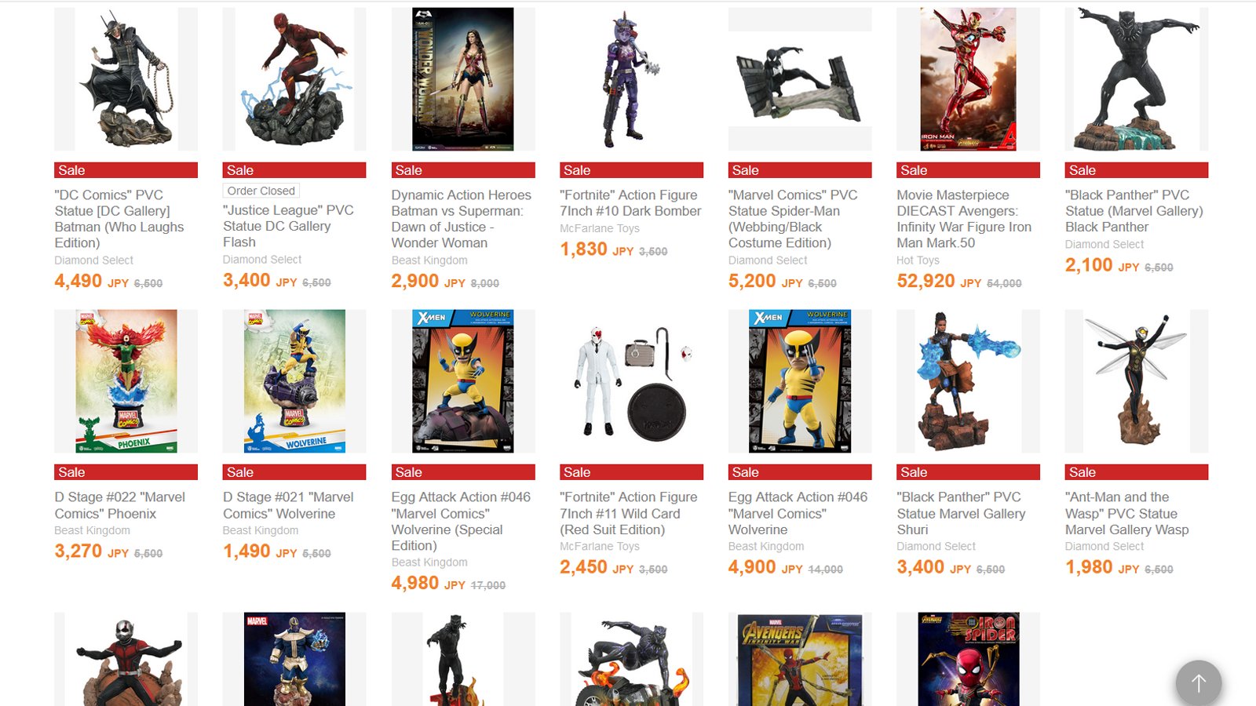Select the Thanos figure thumbnail
The image size is (1256, 706).
click(294, 659)
